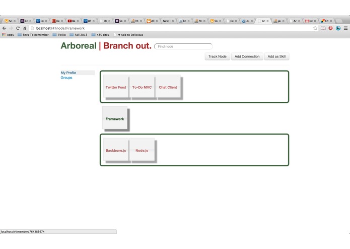Viewport: 350px width, 249px height.
Task: Close the active Arboreal tab
Action: [x=267, y=21]
